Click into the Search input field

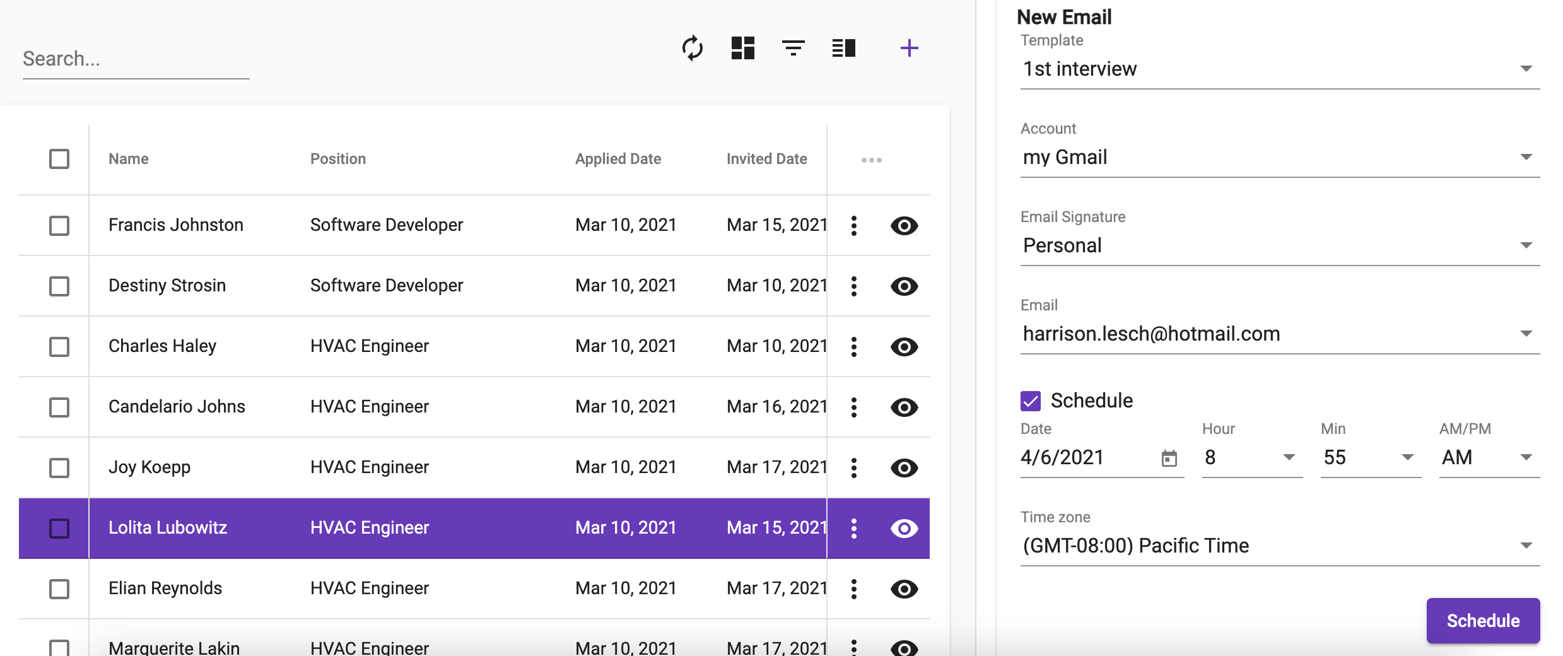coord(136,59)
